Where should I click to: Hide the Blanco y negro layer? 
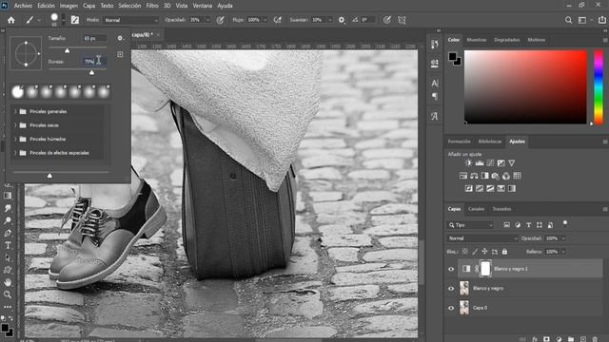tap(451, 288)
